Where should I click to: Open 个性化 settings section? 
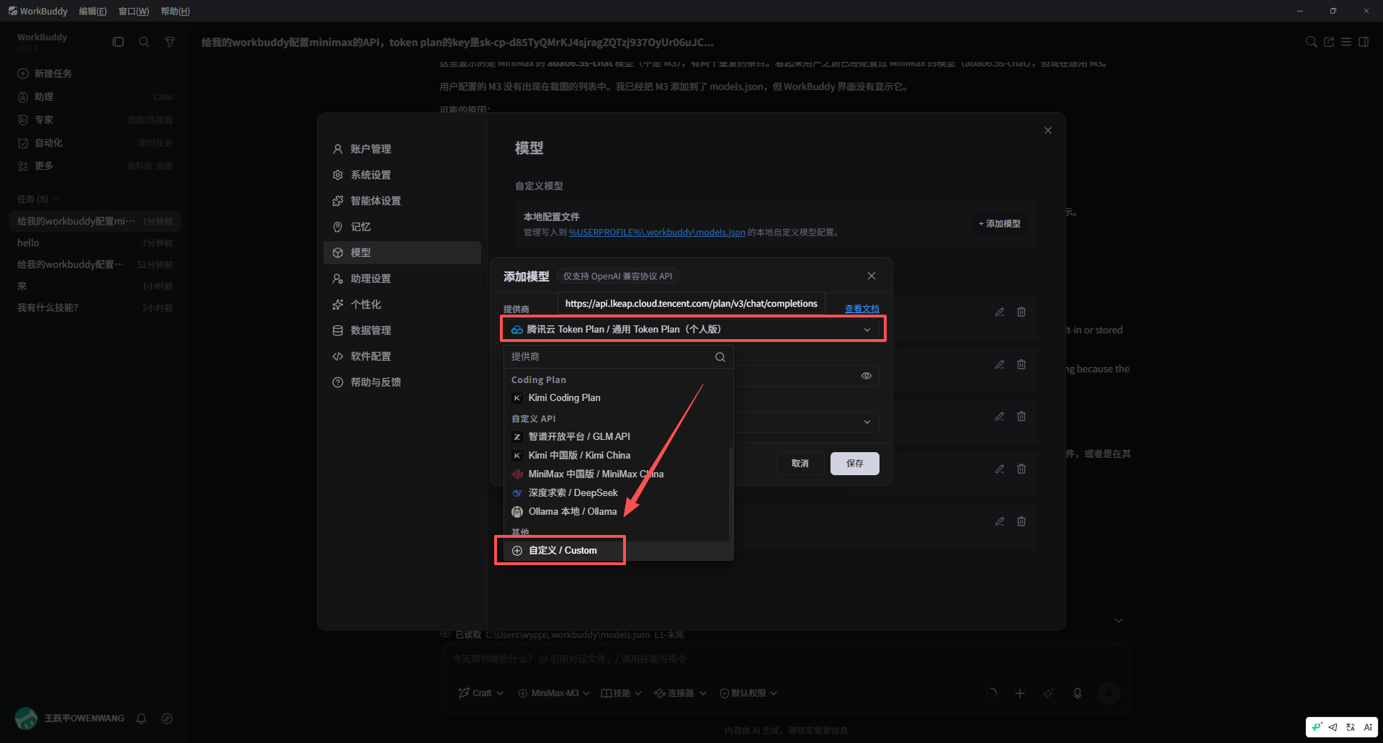pyautogui.click(x=402, y=305)
